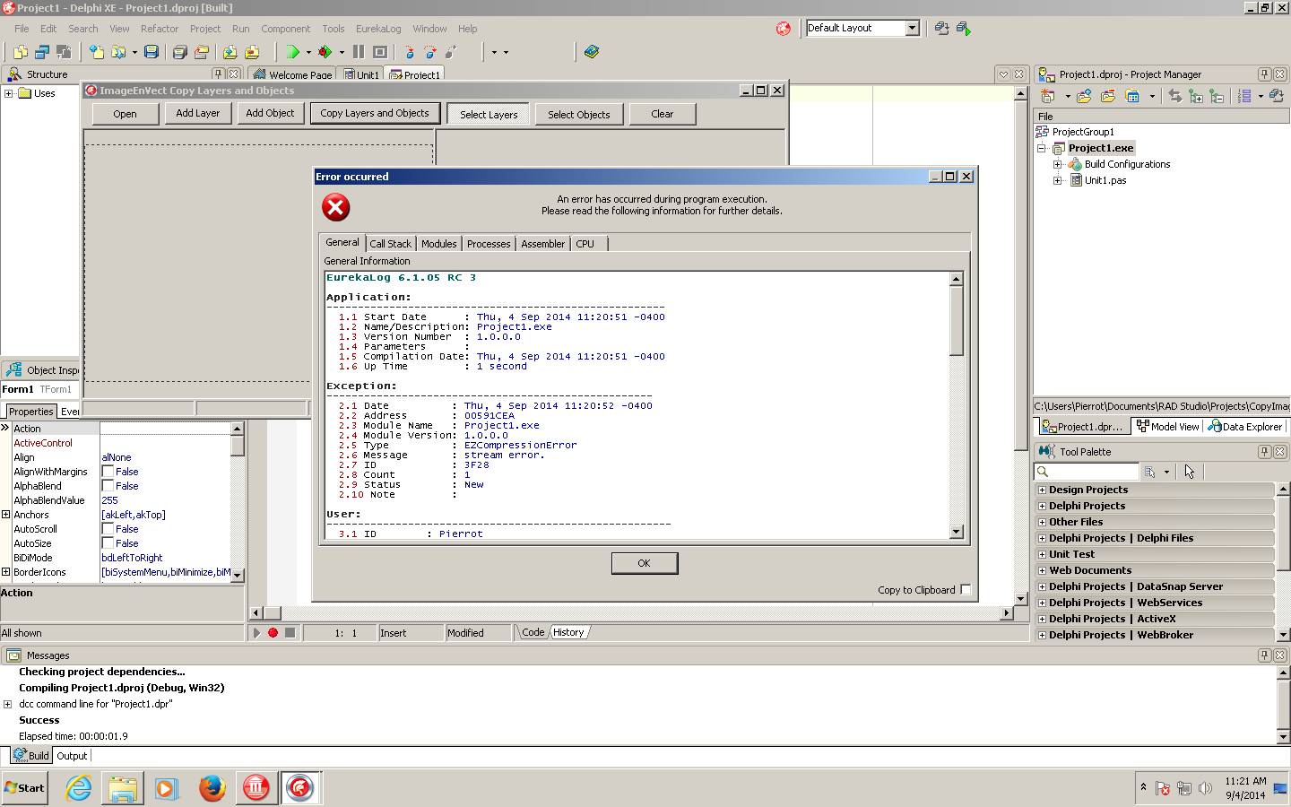This screenshot has height=807, width=1291.
Task: Click the Toggle Form/Unit toolbar icon
Action: (64, 52)
